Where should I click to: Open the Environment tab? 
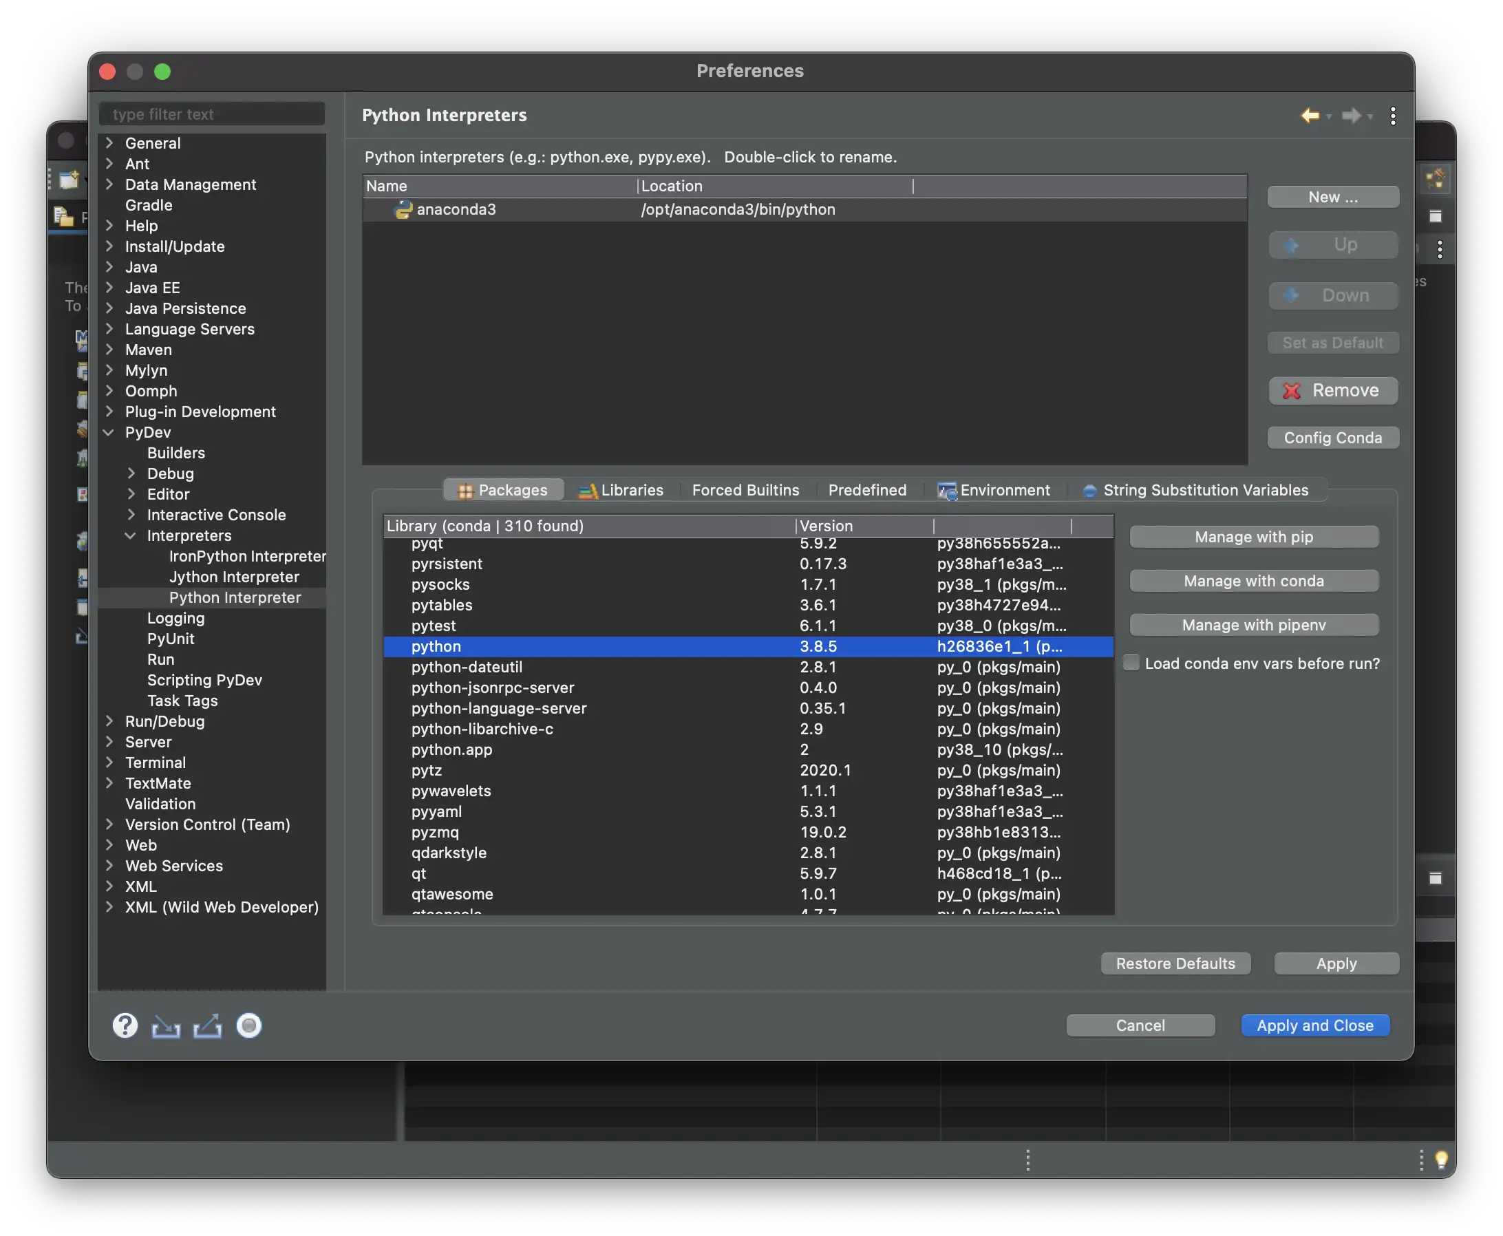click(x=994, y=490)
